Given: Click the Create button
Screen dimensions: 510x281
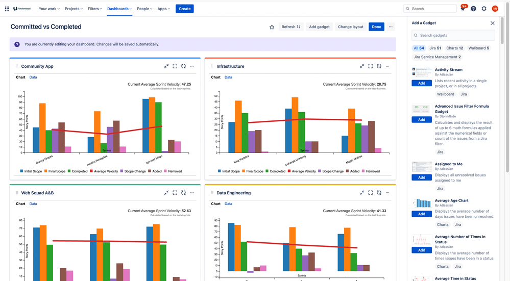Looking at the screenshot, I should tap(184, 9).
